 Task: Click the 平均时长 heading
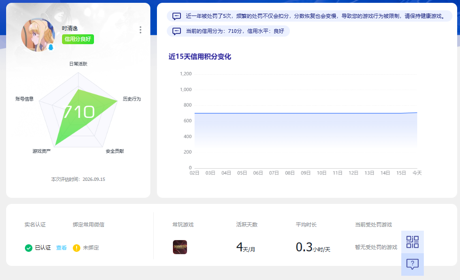(x=306, y=225)
